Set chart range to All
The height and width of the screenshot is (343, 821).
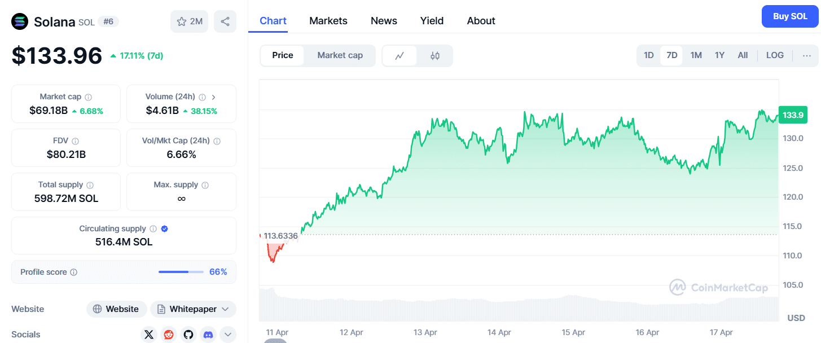tap(743, 55)
